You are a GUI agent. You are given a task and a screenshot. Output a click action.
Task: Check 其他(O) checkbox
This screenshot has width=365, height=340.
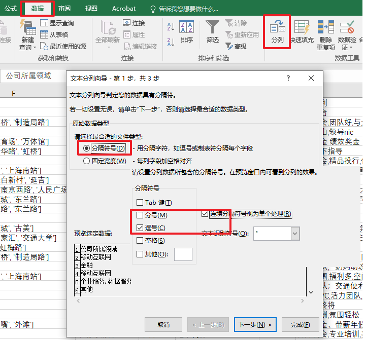[140, 254]
